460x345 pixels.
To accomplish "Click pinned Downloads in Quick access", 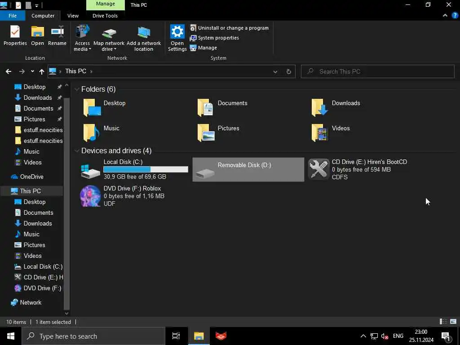I will 38,97.
